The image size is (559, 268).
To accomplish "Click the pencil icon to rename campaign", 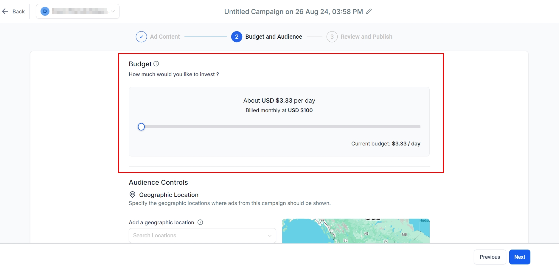I will coord(369,12).
